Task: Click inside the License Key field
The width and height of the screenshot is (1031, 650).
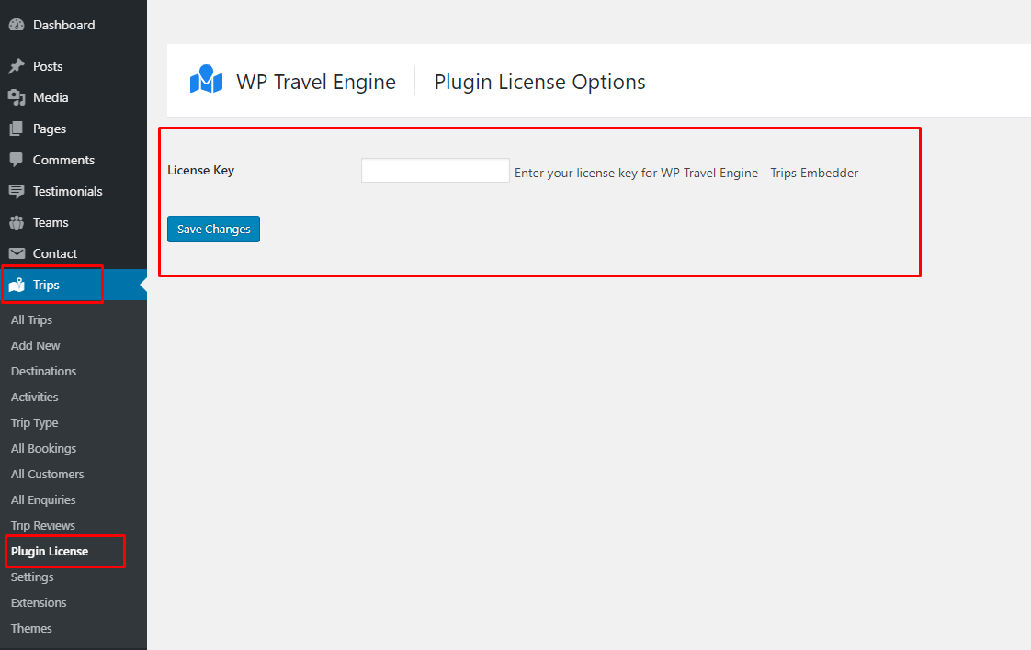Action: coord(435,170)
